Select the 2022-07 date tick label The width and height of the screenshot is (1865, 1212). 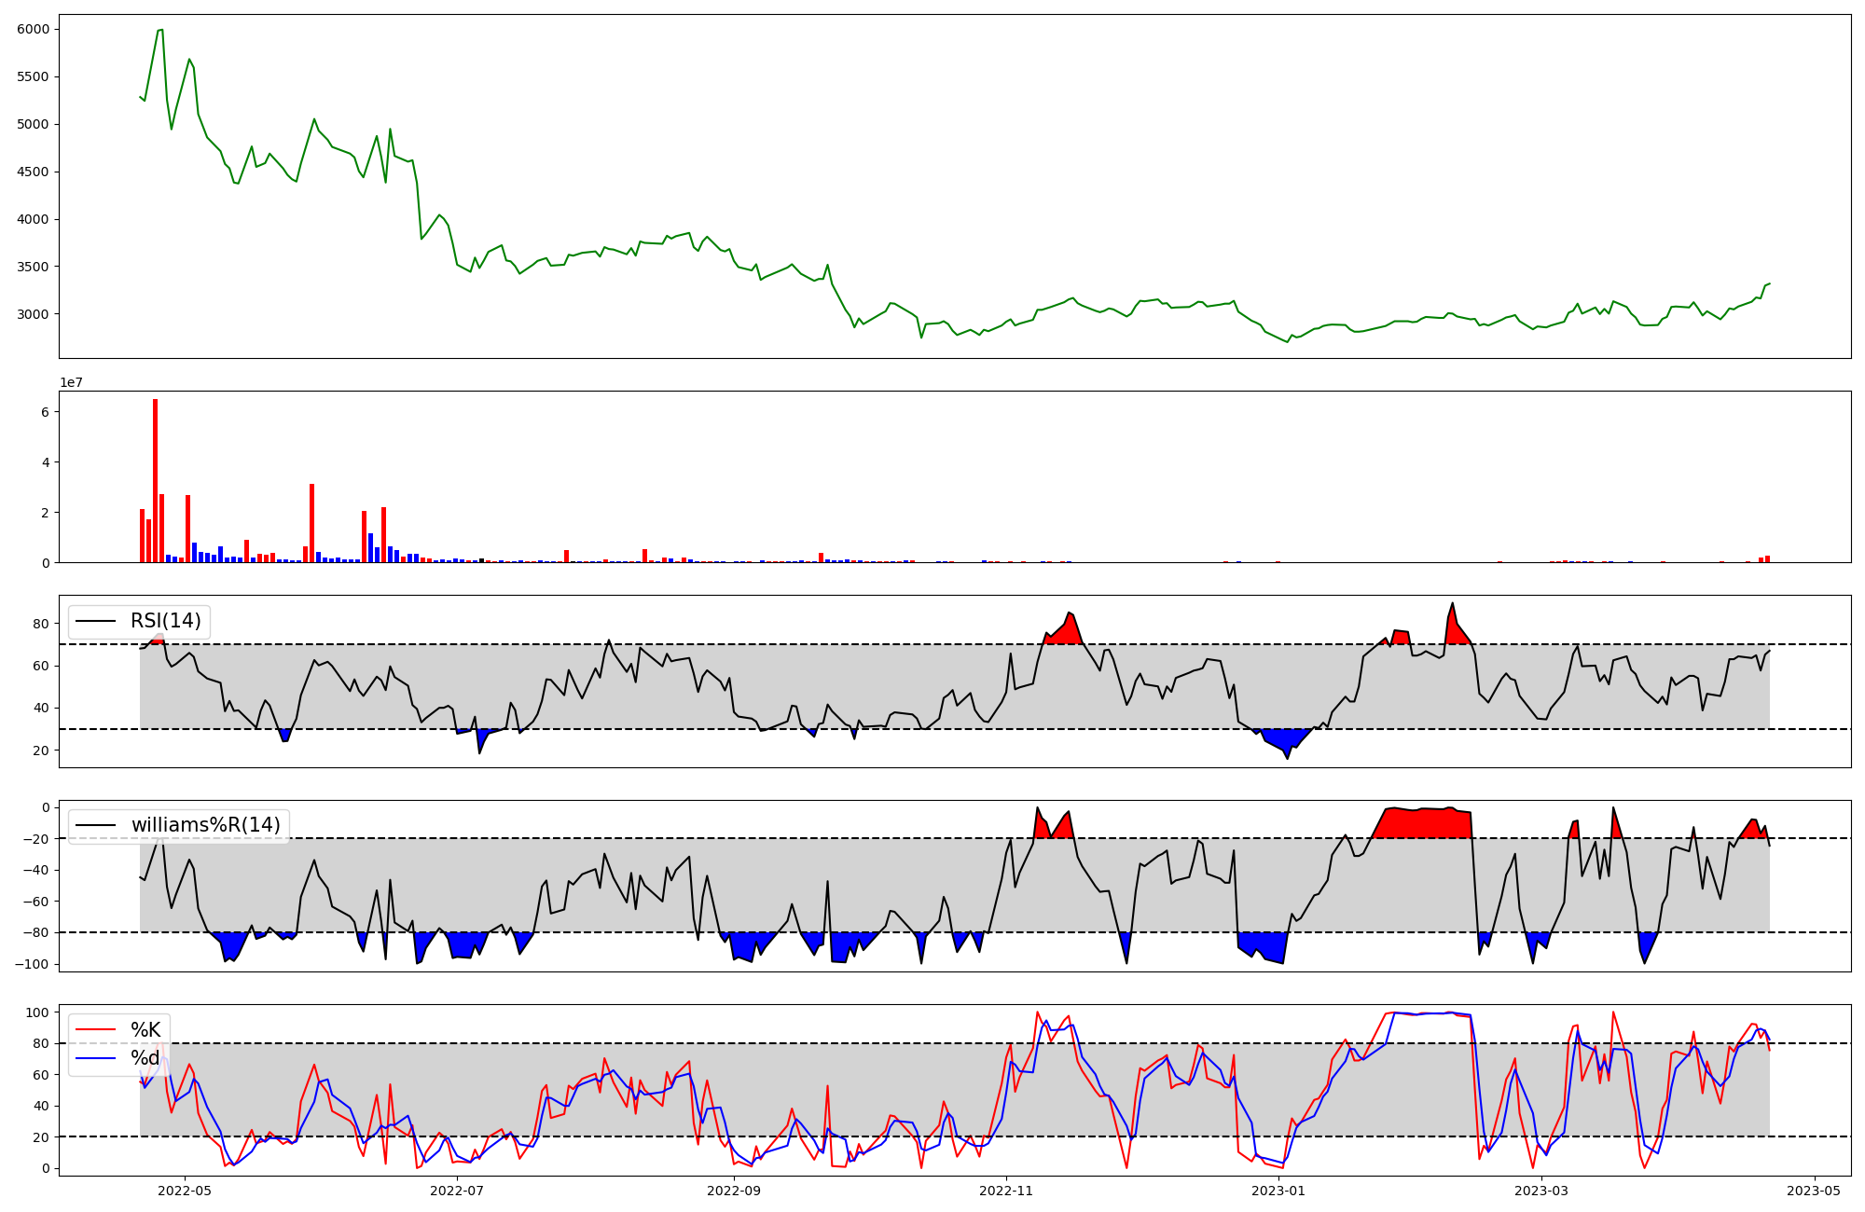pyautogui.click(x=458, y=1191)
